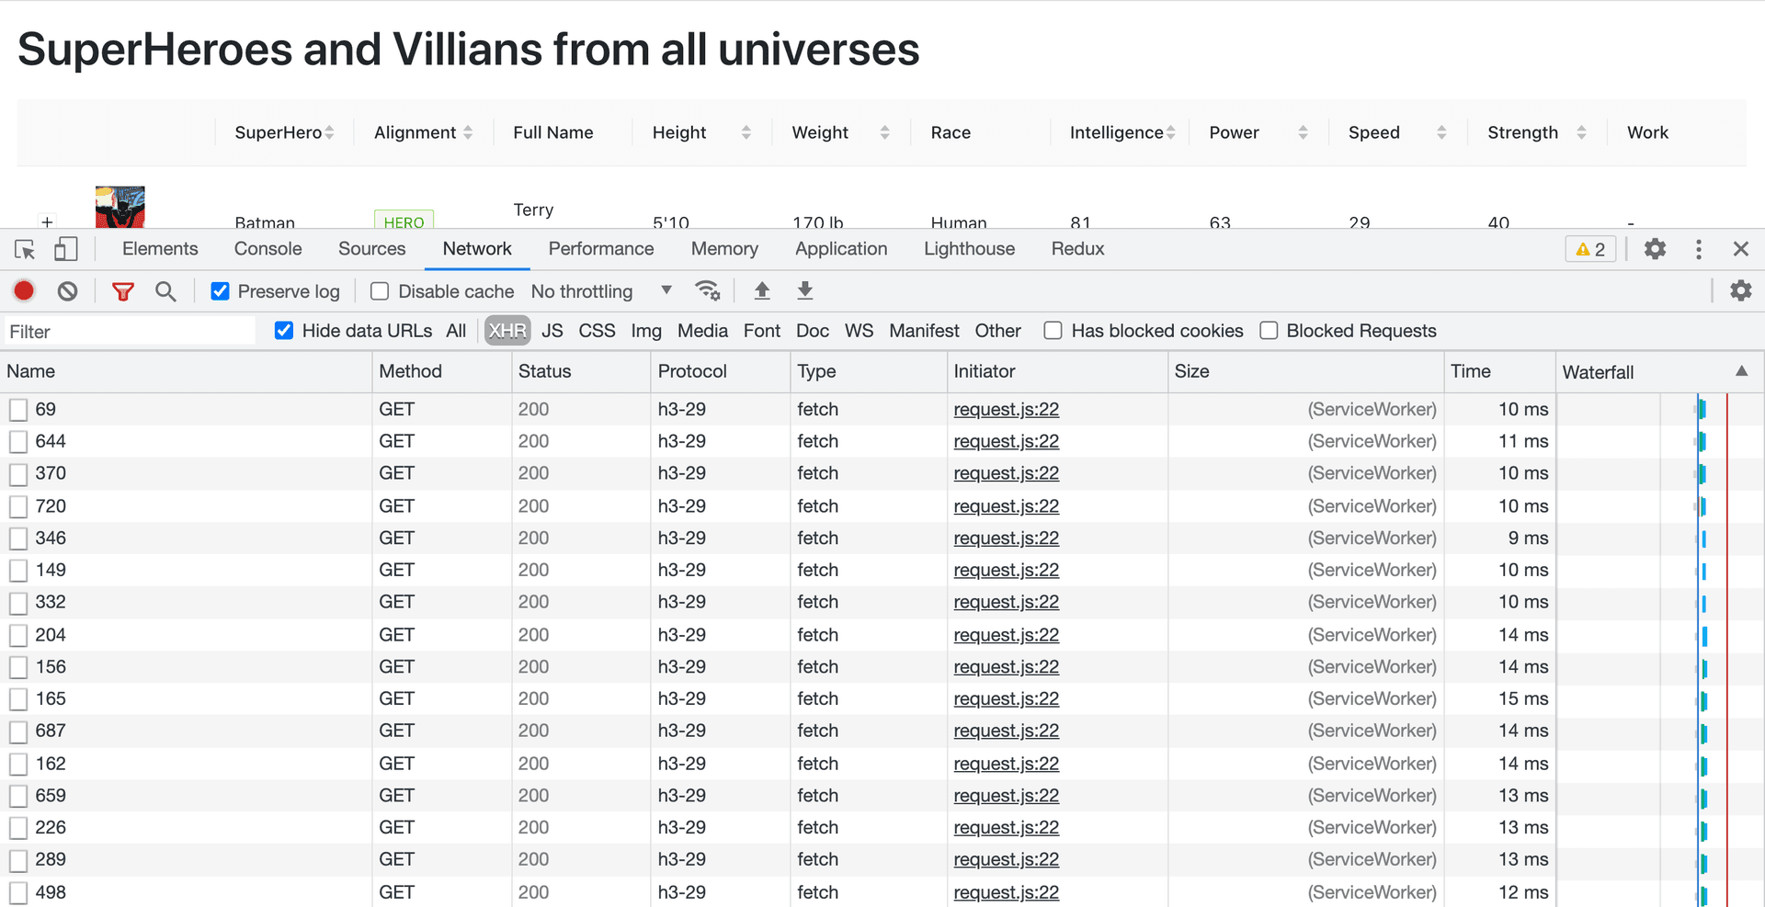1765x907 pixels.
Task: Click the export HAR download arrow
Action: click(x=804, y=291)
